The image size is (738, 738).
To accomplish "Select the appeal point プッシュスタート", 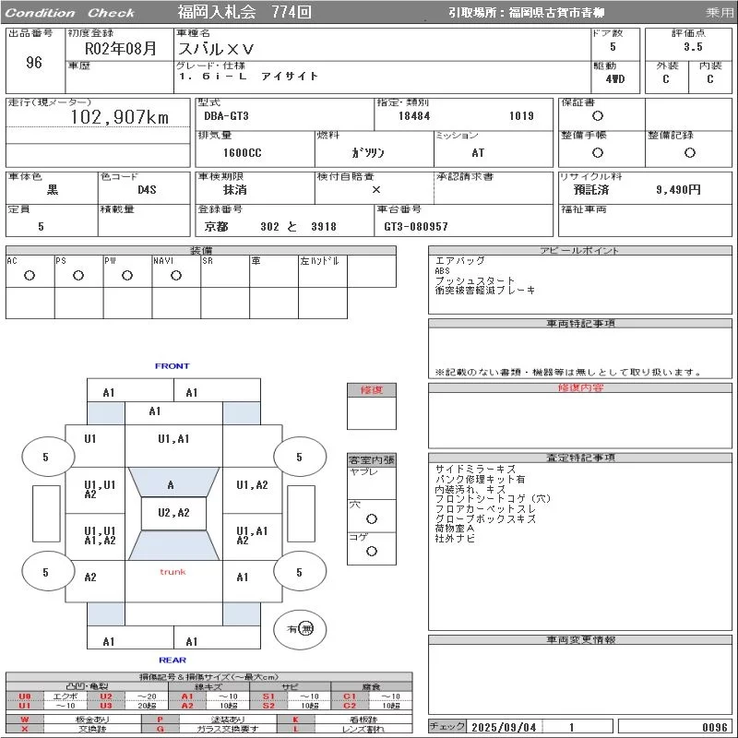I will pos(475,281).
